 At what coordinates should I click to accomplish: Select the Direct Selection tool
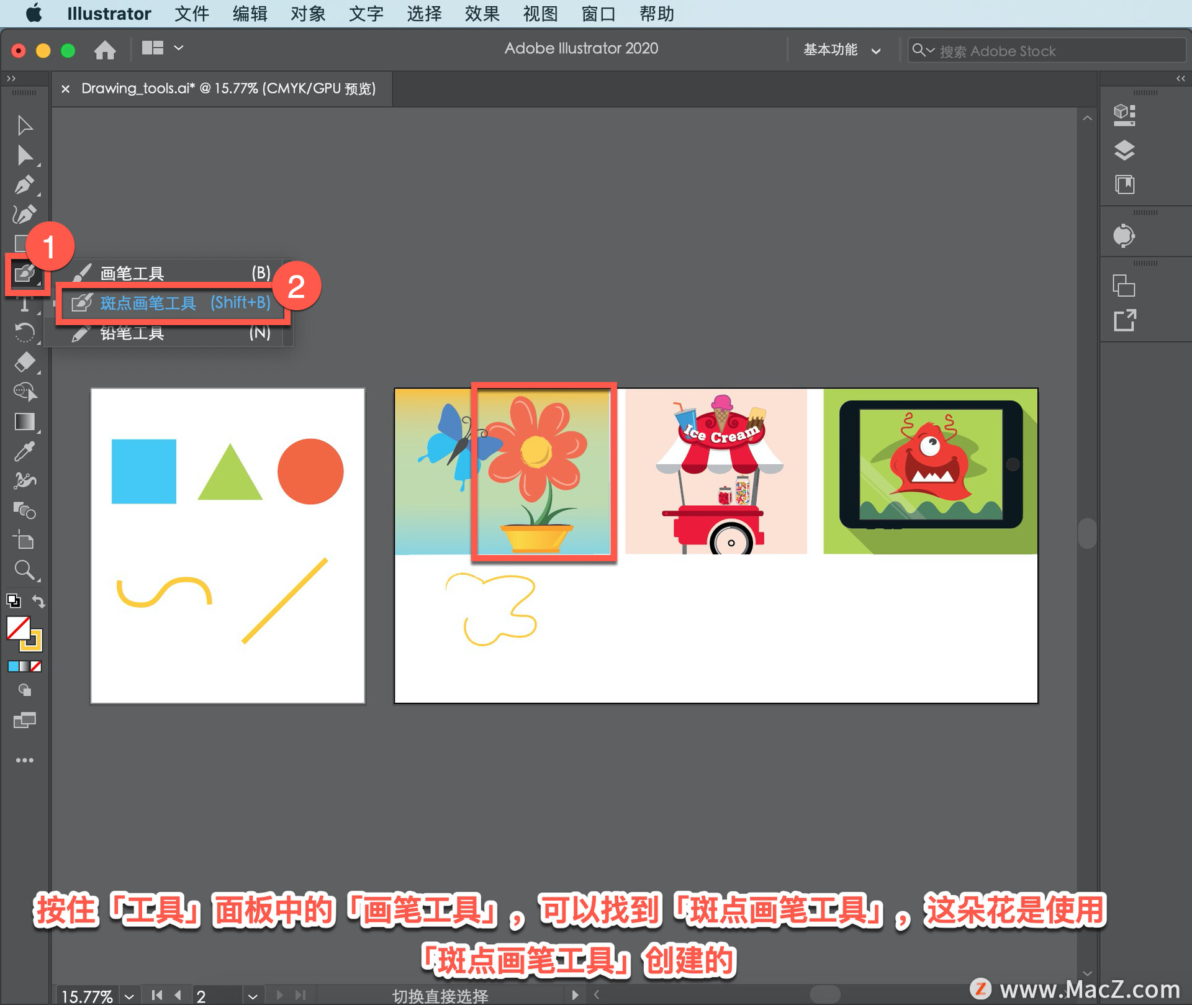(x=25, y=155)
